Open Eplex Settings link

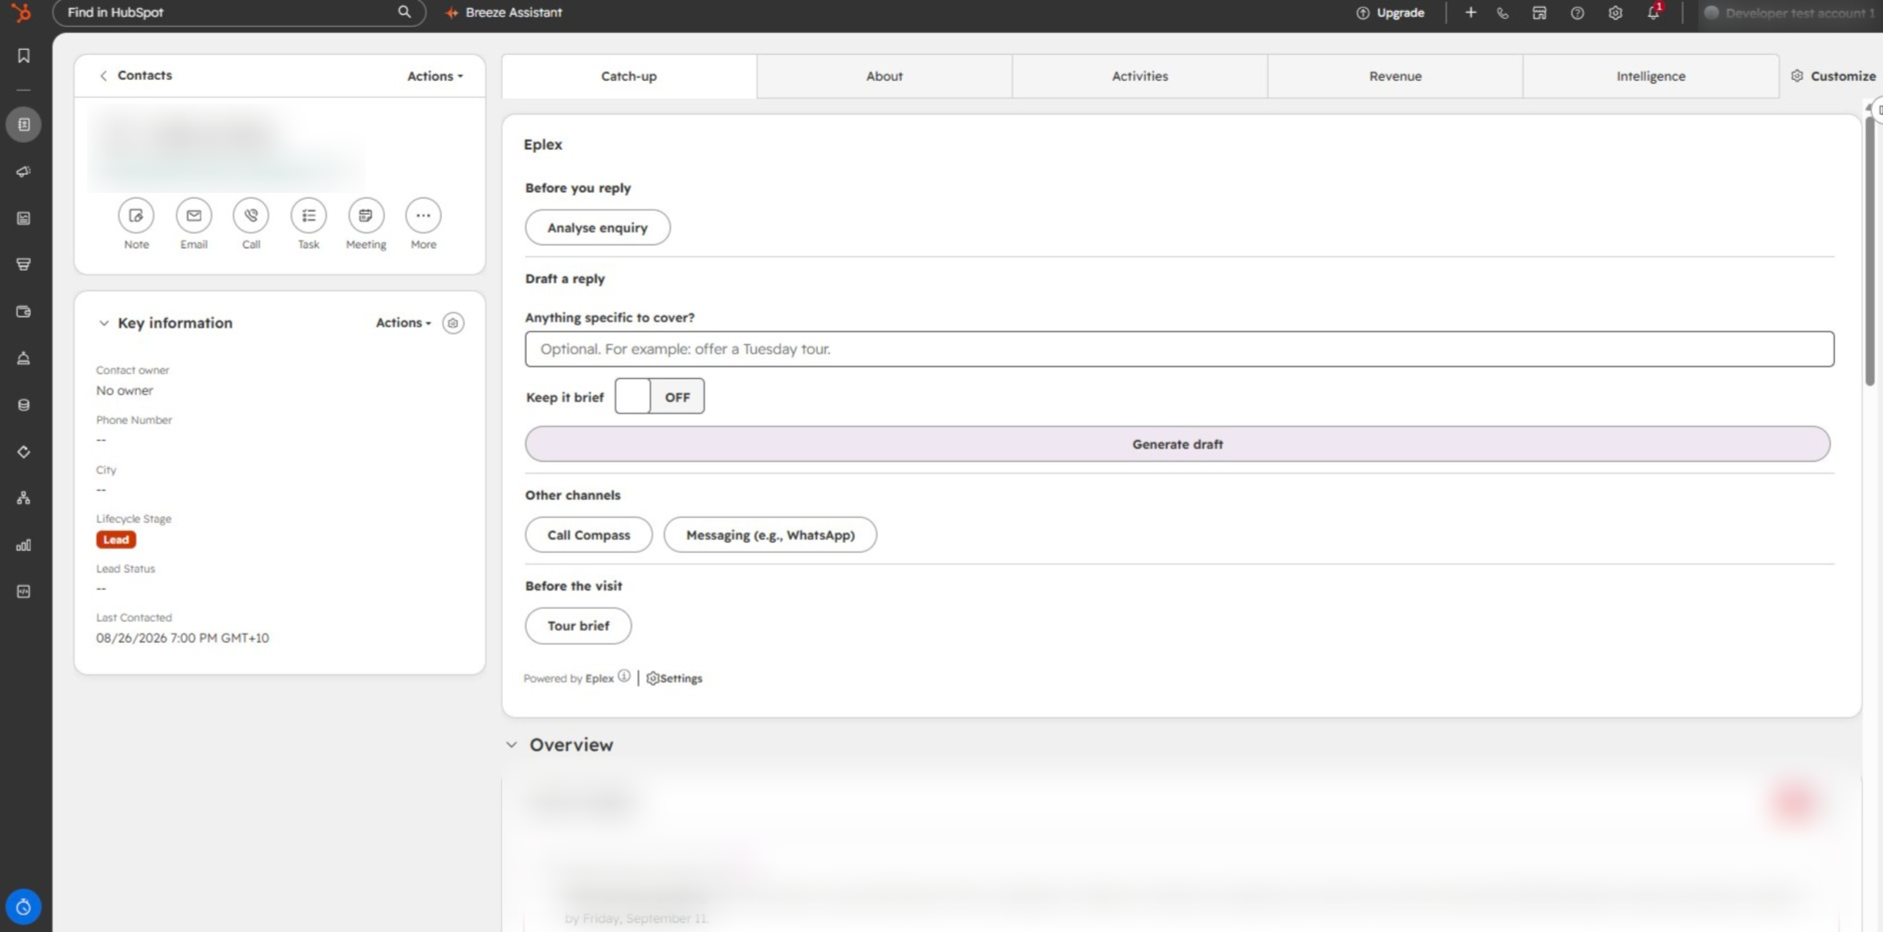(x=674, y=679)
